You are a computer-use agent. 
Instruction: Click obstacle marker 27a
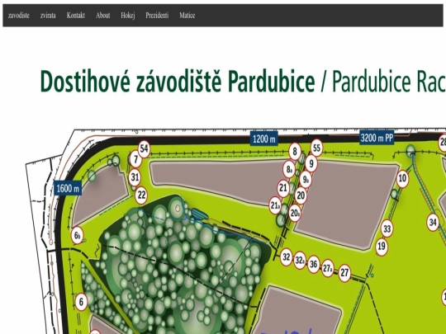click(328, 267)
